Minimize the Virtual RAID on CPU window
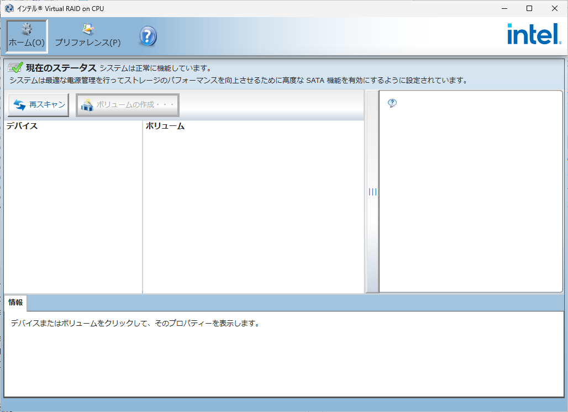 (503, 8)
